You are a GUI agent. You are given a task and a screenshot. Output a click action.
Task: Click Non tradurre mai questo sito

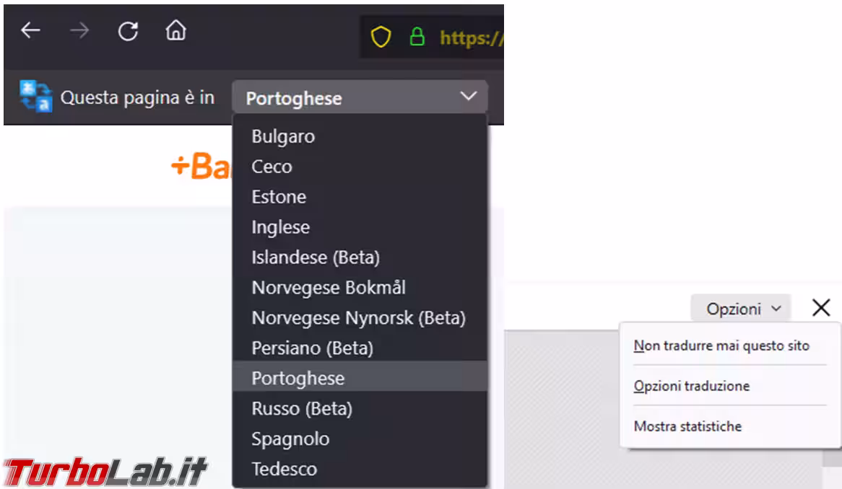(x=721, y=346)
